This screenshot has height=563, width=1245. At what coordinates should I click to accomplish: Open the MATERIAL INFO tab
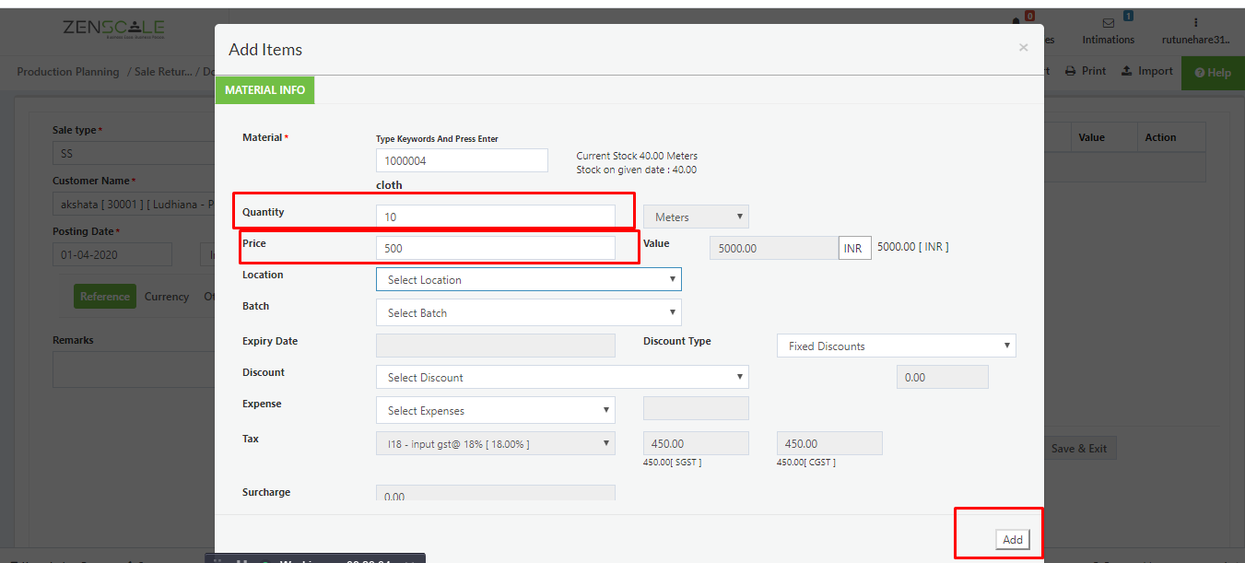(265, 89)
